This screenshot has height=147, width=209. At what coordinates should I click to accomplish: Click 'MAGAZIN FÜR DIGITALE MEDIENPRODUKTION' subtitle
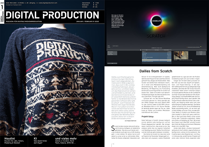[x=24, y=22]
